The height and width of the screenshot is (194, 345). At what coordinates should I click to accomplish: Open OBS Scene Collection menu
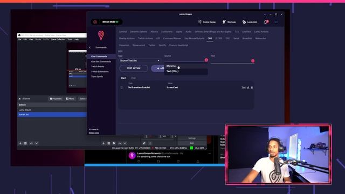tap(58, 39)
